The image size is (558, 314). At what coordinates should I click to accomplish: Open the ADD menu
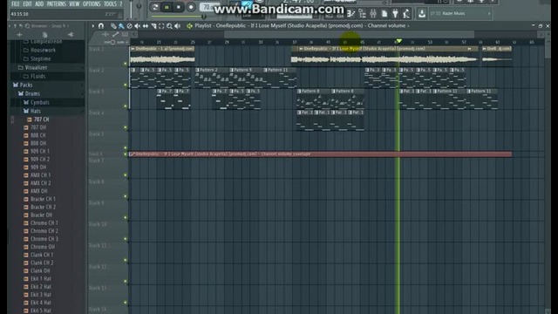coord(39,3)
